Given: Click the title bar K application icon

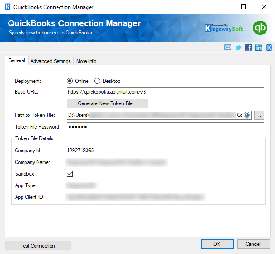Looking at the screenshot, I should 8,7.
